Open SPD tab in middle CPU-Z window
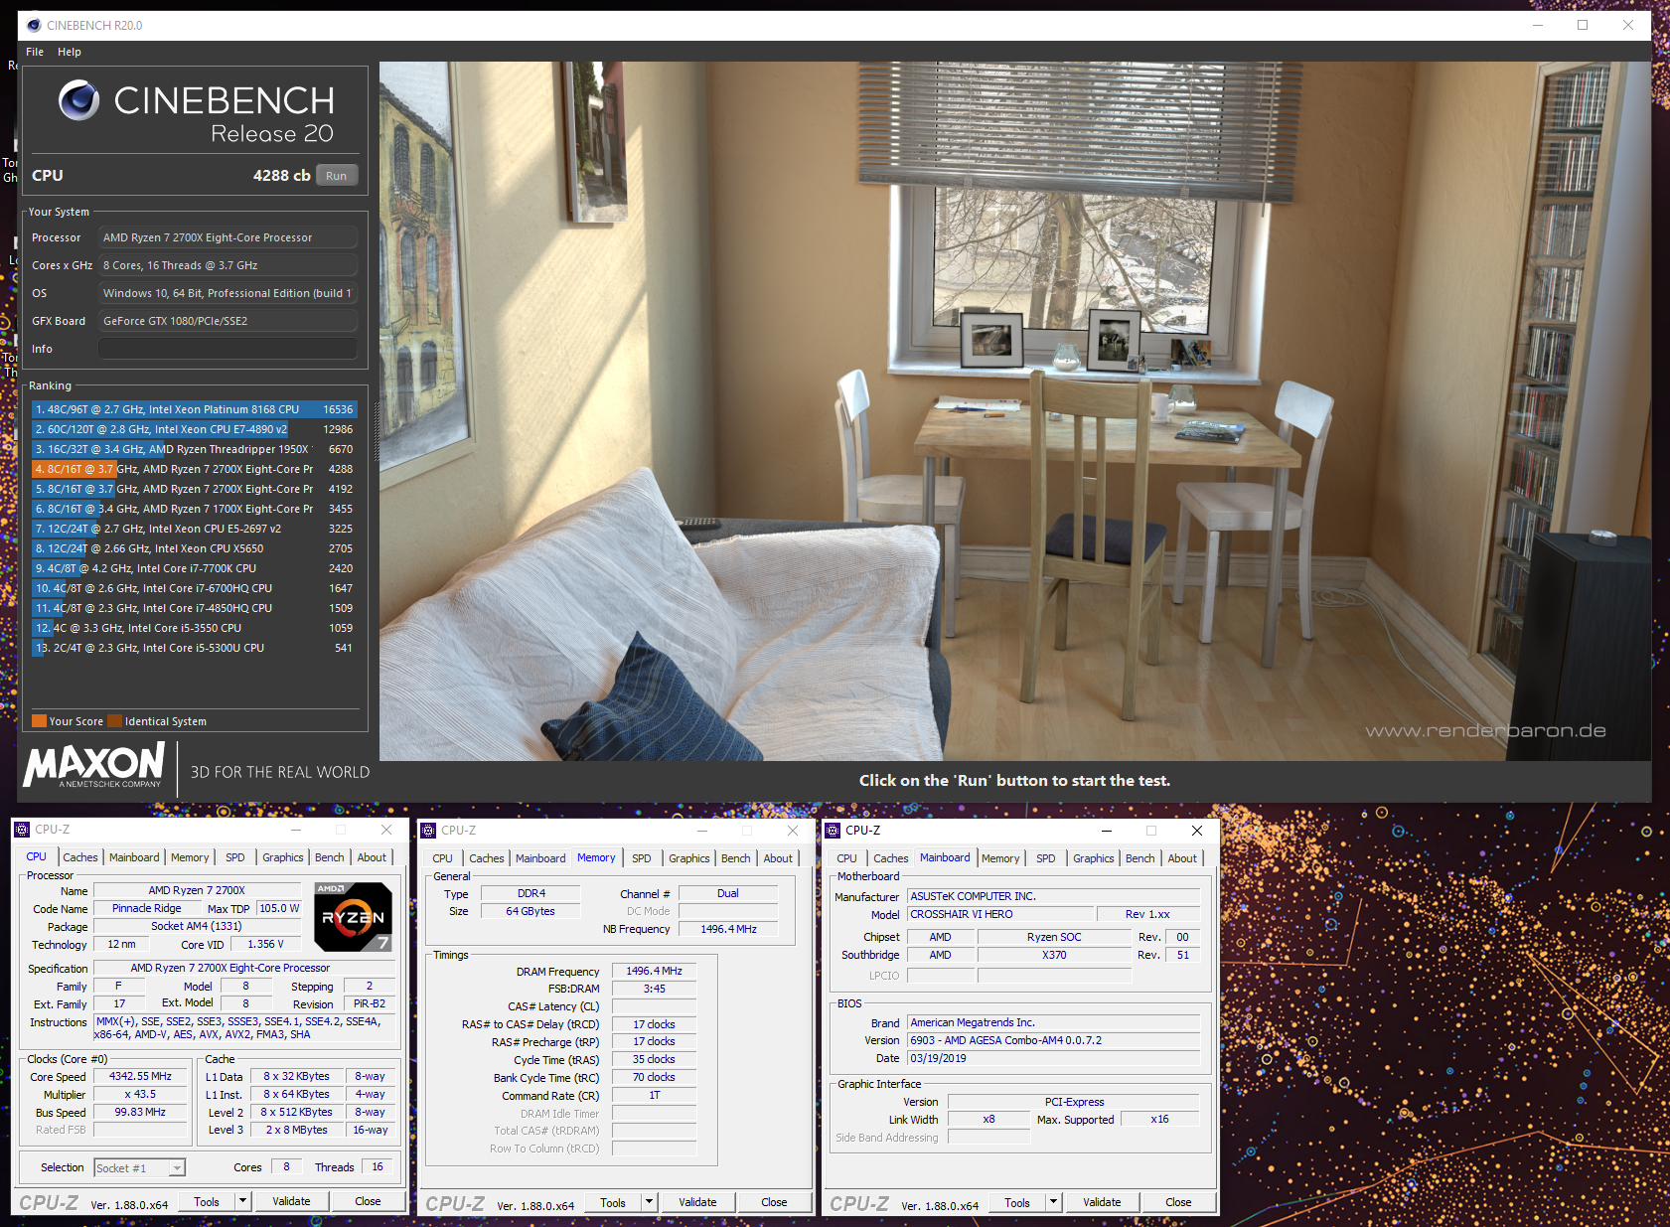Viewport: 1670px width, 1227px height. (x=642, y=858)
